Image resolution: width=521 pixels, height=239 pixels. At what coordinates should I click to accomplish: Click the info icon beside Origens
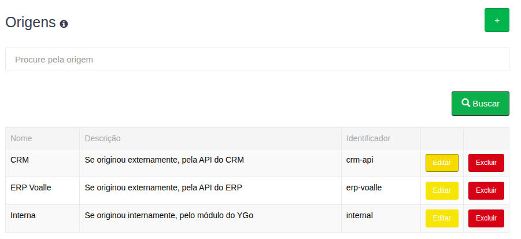click(64, 24)
